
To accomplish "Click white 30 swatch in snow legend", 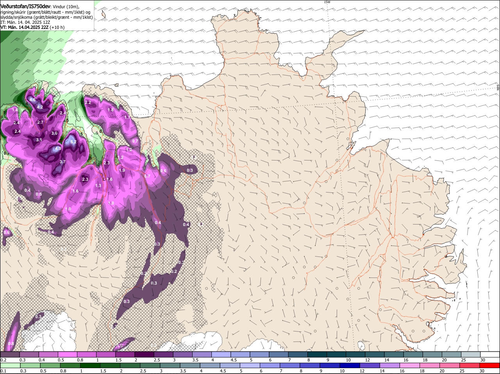I will [490, 354].
